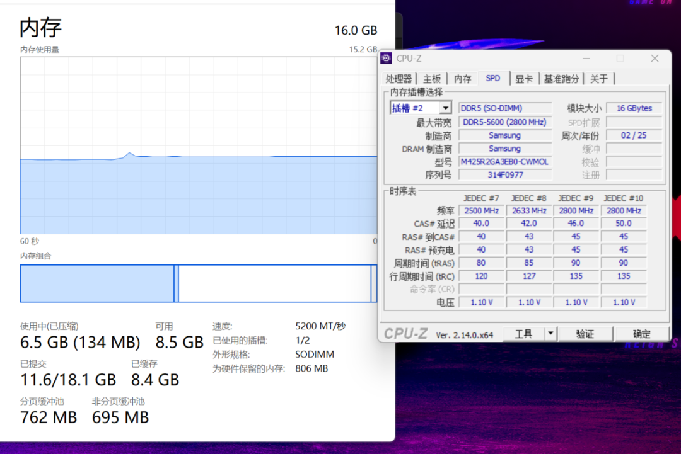Expand the arrow next to 工具 button
681x454 pixels.
[550, 334]
